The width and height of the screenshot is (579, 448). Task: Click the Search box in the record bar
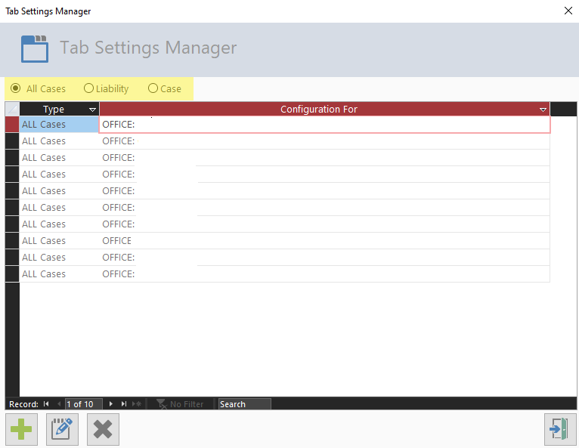pos(244,404)
